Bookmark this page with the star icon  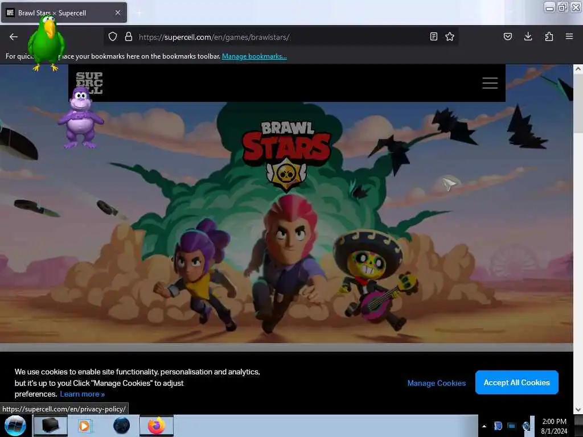point(450,37)
